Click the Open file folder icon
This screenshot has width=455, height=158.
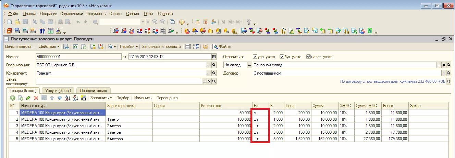17,22
